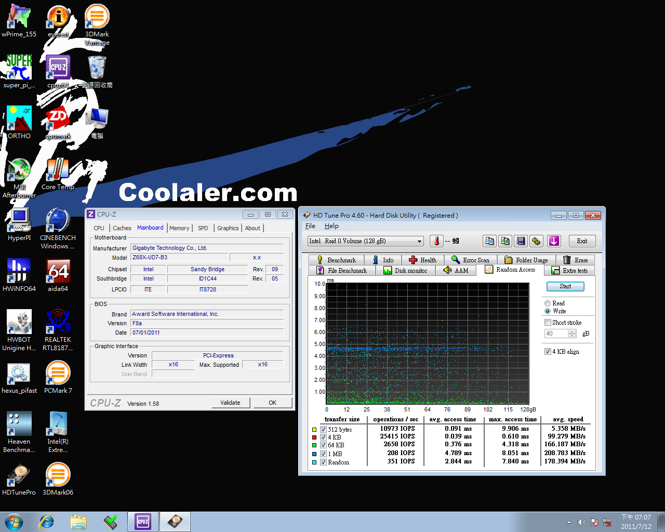This screenshot has width=665, height=532.
Task: Uncheck the 4 KB transfer size checkbox
Action: [323, 437]
